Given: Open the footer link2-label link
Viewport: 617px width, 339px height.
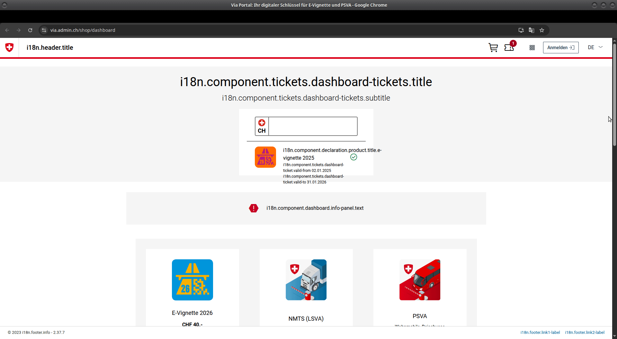Looking at the screenshot, I should [x=585, y=333].
